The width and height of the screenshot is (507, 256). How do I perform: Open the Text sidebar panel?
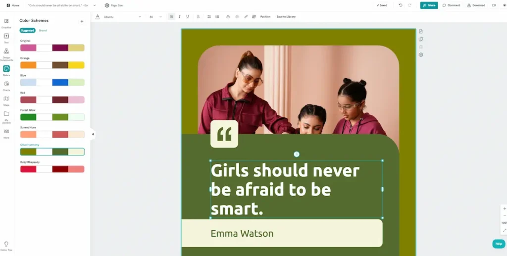pyautogui.click(x=6, y=38)
